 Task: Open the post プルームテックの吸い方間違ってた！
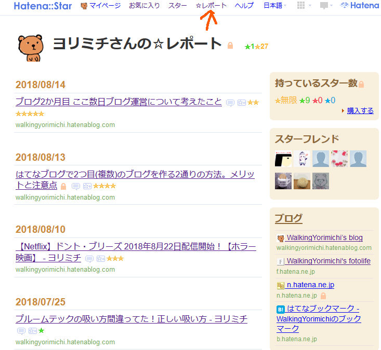pyautogui.click(x=132, y=319)
